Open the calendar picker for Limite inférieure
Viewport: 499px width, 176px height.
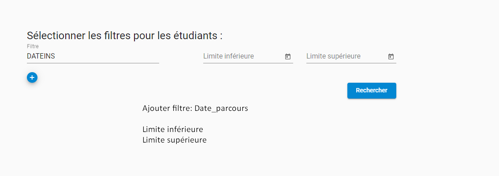tap(288, 57)
